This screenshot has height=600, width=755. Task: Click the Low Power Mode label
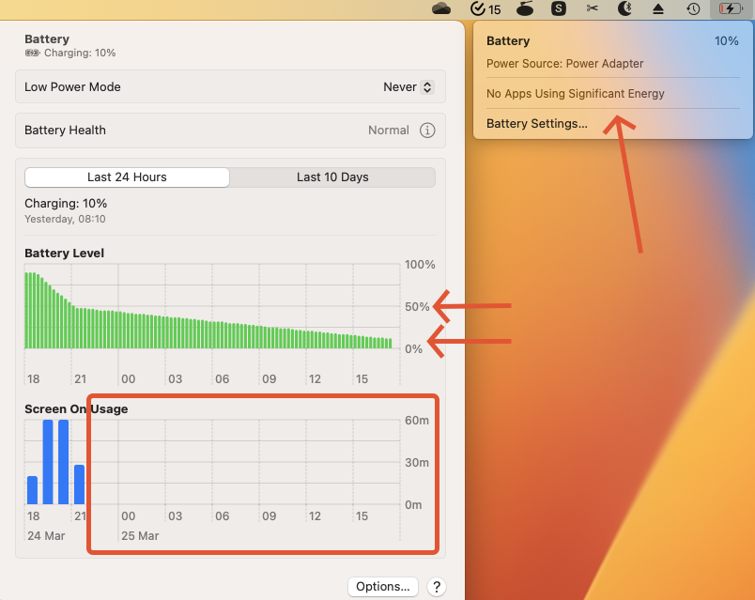(x=72, y=87)
